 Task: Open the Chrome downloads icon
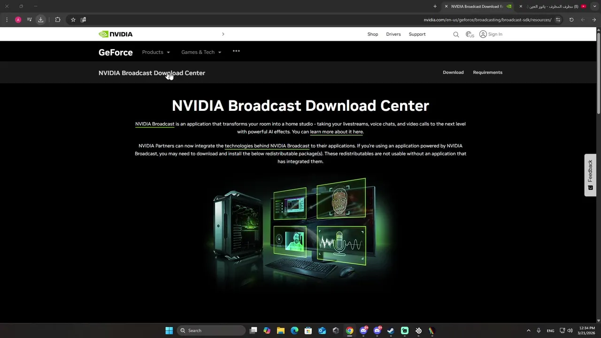(x=41, y=20)
